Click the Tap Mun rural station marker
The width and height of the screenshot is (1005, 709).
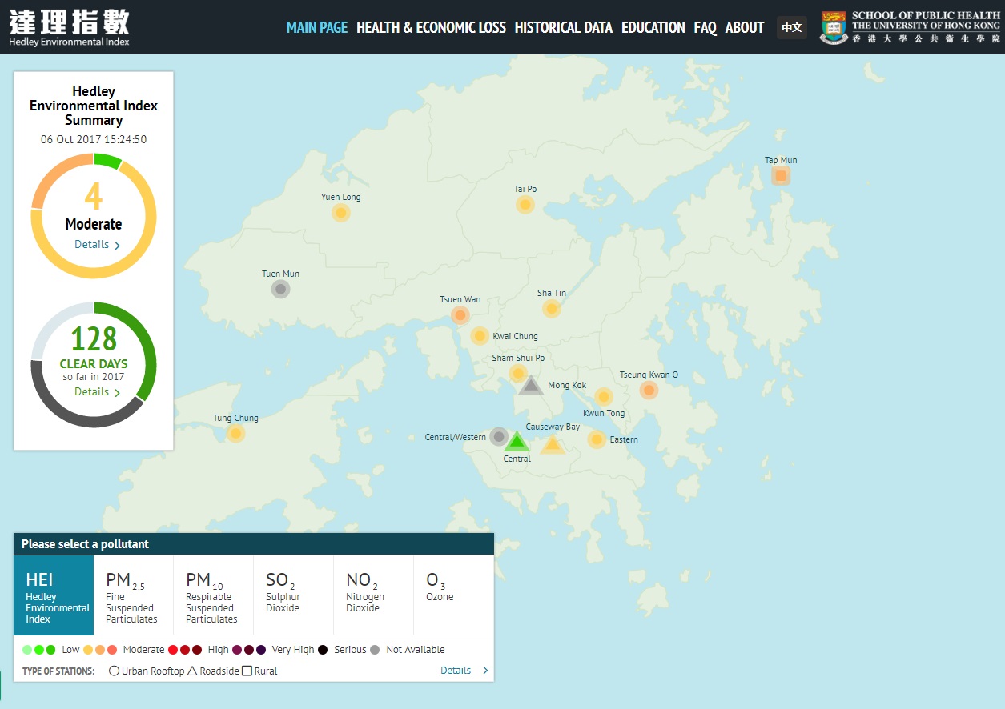(780, 175)
